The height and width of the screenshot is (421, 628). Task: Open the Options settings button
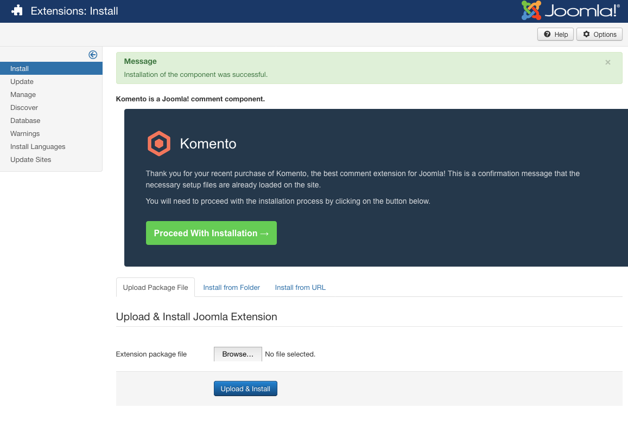(600, 34)
